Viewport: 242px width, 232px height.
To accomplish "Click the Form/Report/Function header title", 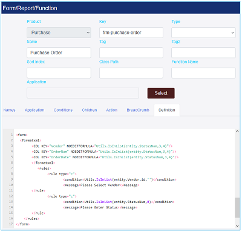I will [x=30, y=8].
